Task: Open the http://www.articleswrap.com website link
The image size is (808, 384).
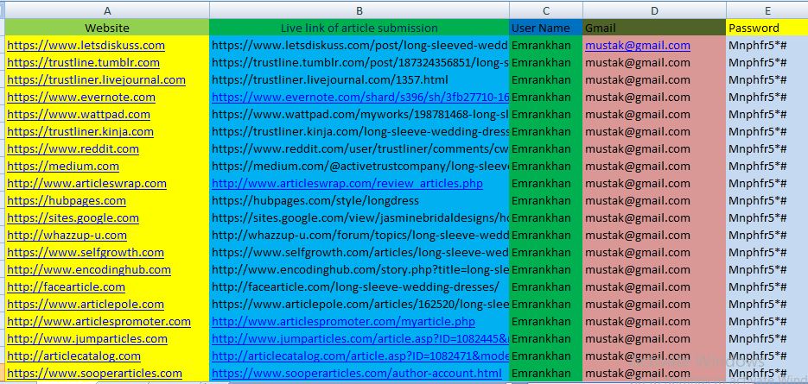Action: tap(87, 183)
